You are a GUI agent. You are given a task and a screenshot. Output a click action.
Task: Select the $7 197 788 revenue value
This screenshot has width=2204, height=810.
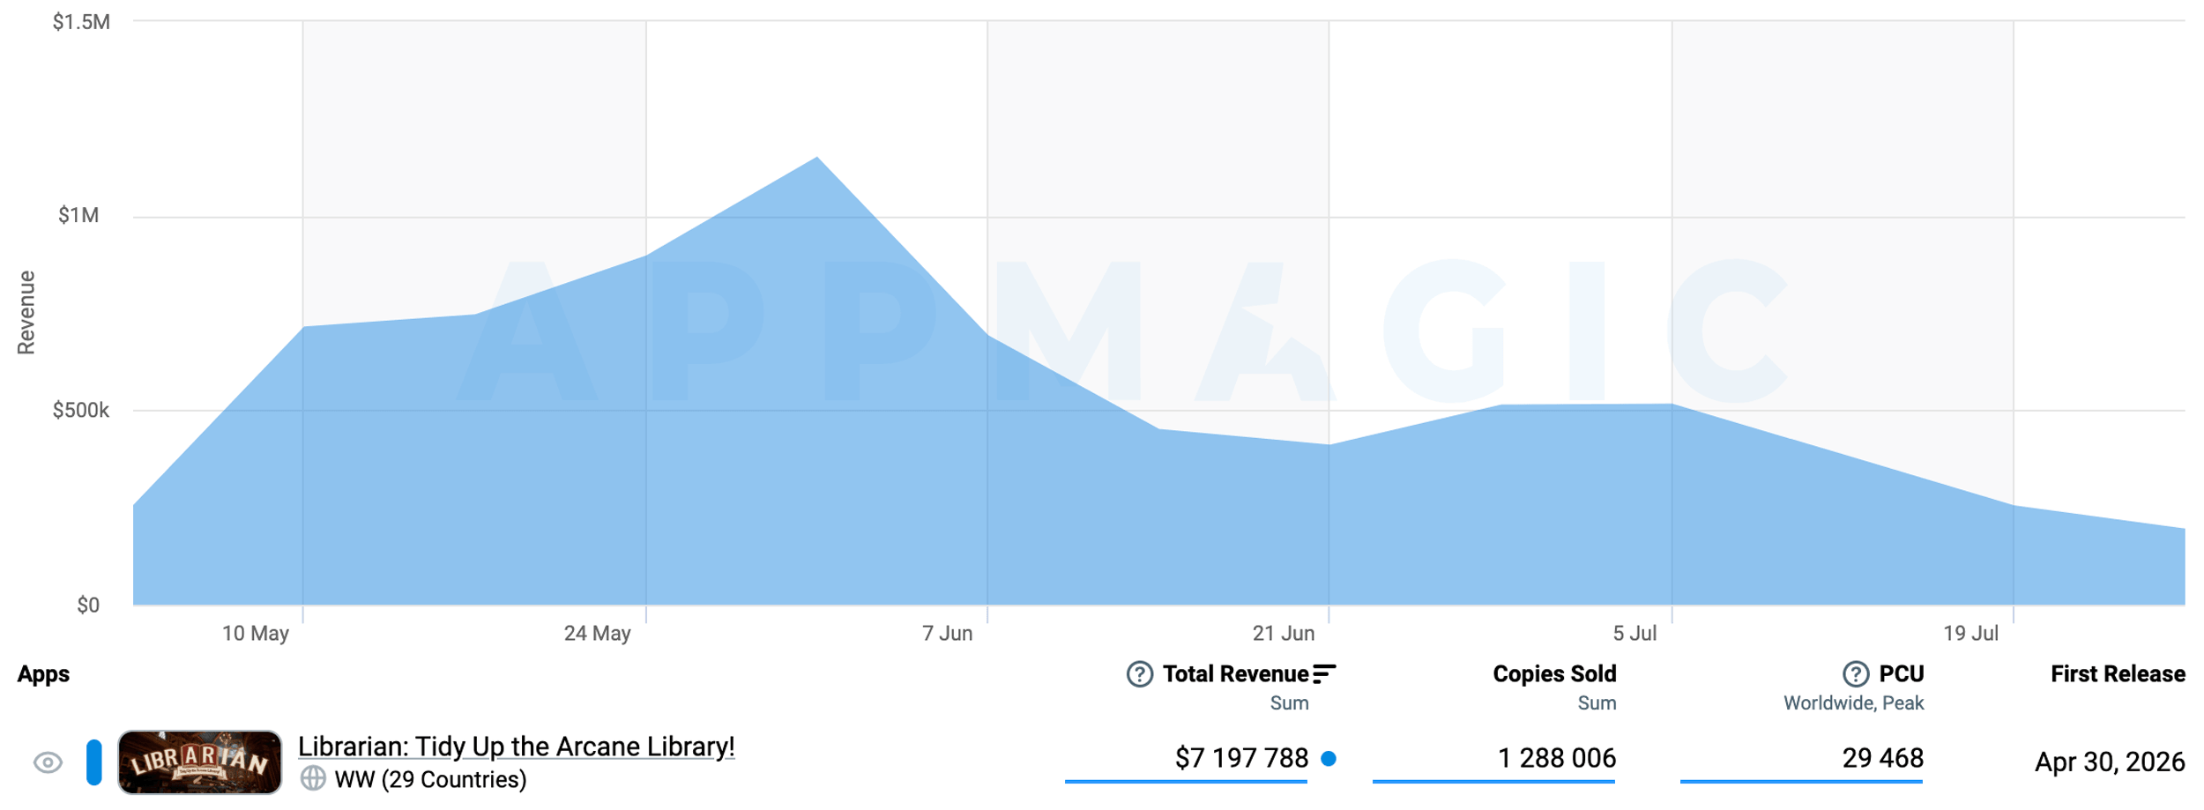[1241, 758]
